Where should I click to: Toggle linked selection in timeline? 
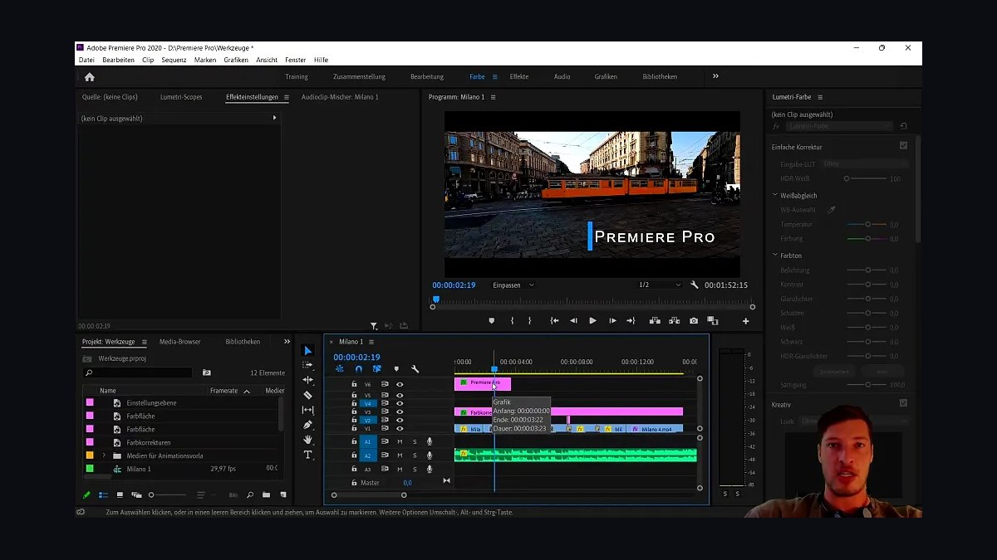[x=377, y=369]
